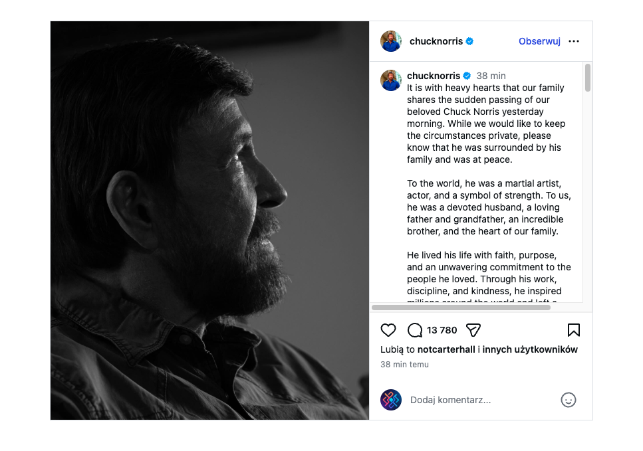Viewport: 643px width, 451px height.
Task: Click the 38 min temu timestamp
Action: coord(404,365)
